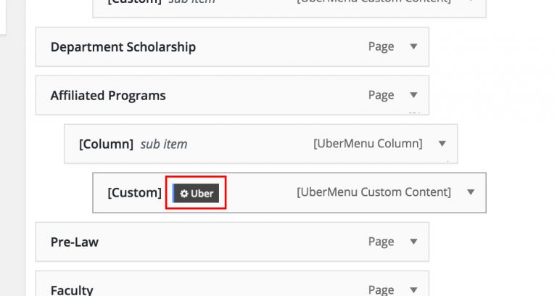Viewport: 557px width, 296px height.
Task: Click the [Custom] label next to Uber
Action: 134,193
